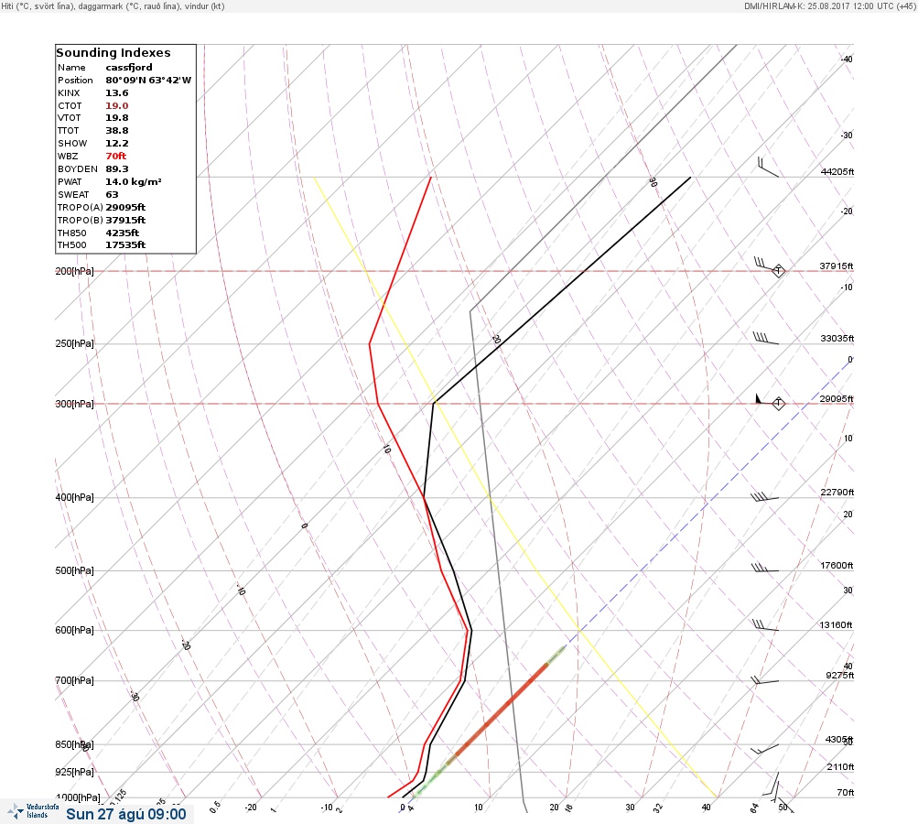Click the wind barb at 13160ft

765,625
